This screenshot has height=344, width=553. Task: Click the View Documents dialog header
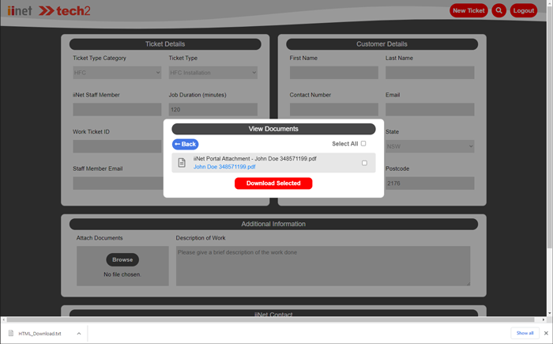tap(273, 129)
